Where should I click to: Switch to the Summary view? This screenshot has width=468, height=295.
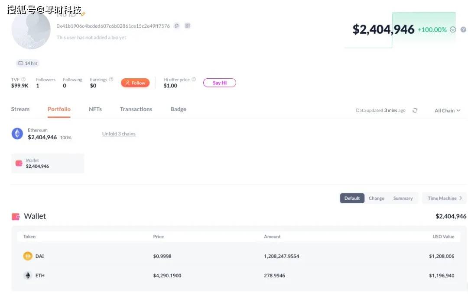coord(403,198)
